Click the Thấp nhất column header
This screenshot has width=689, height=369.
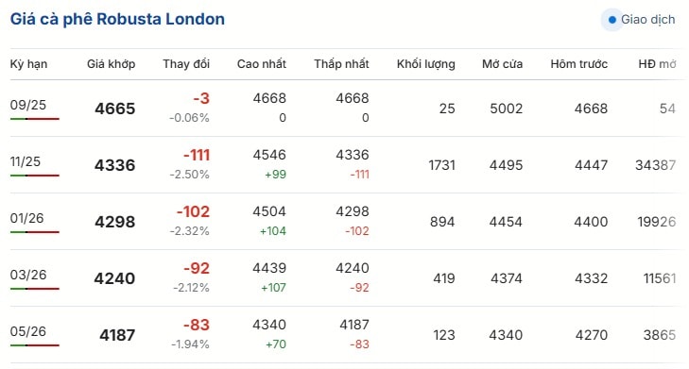(341, 64)
